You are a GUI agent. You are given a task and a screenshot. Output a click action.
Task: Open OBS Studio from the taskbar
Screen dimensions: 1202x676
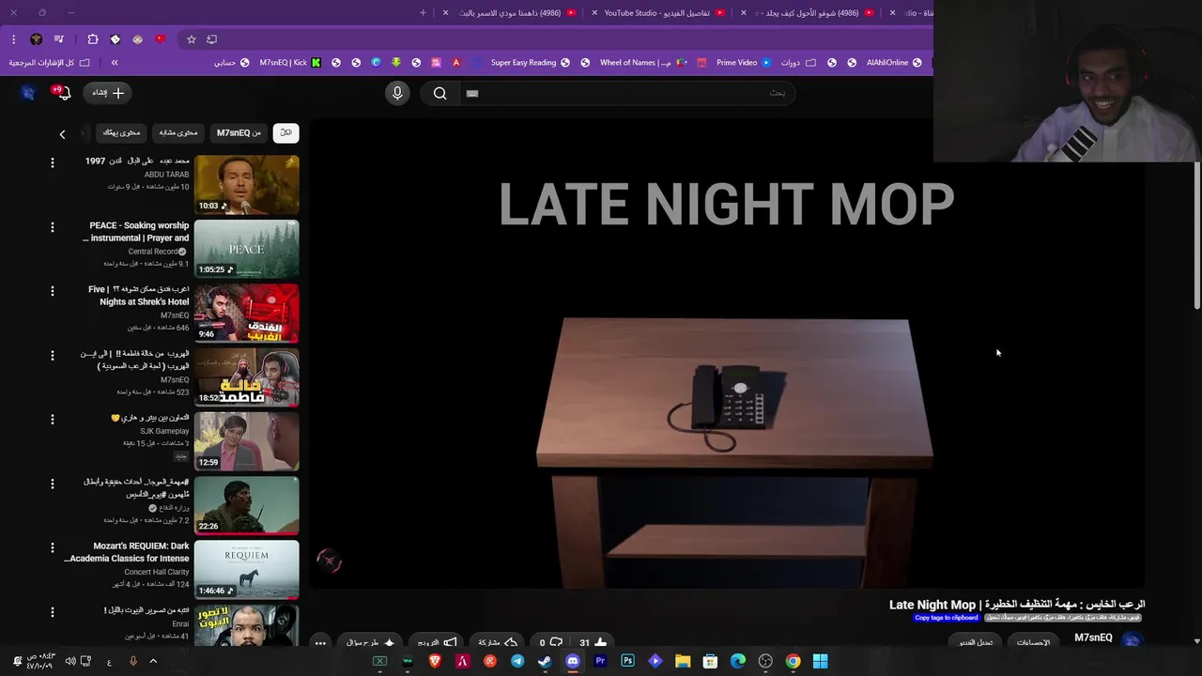click(x=765, y=661)
